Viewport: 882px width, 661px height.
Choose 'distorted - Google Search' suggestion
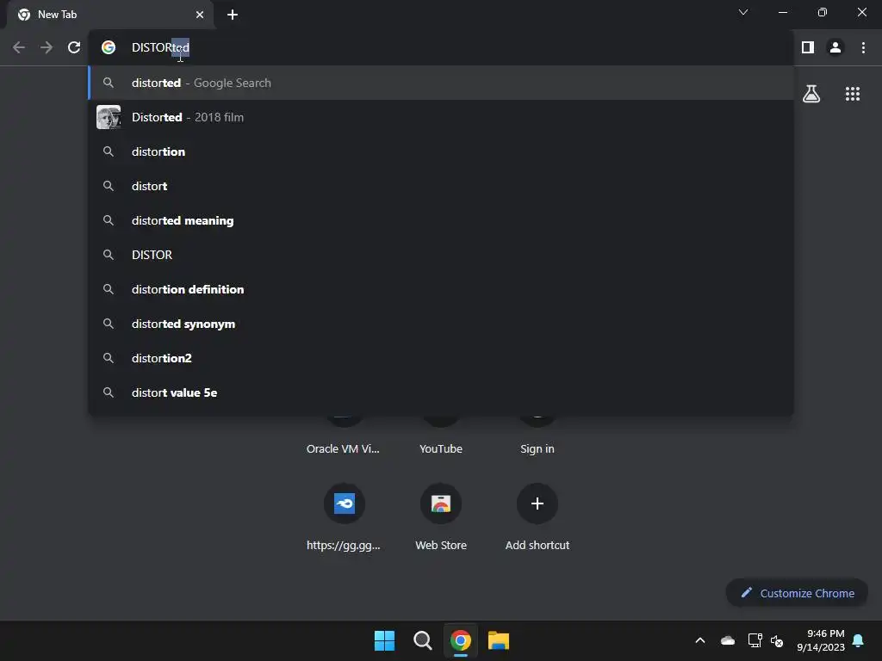441,83
